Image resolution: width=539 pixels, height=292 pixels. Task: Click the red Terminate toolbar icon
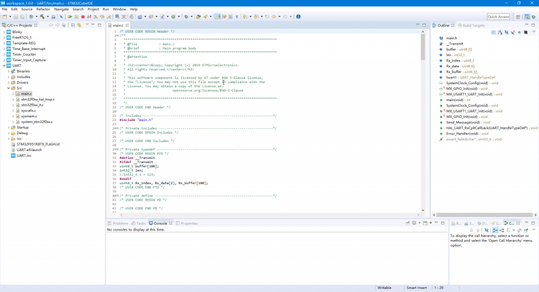(83, 16)
